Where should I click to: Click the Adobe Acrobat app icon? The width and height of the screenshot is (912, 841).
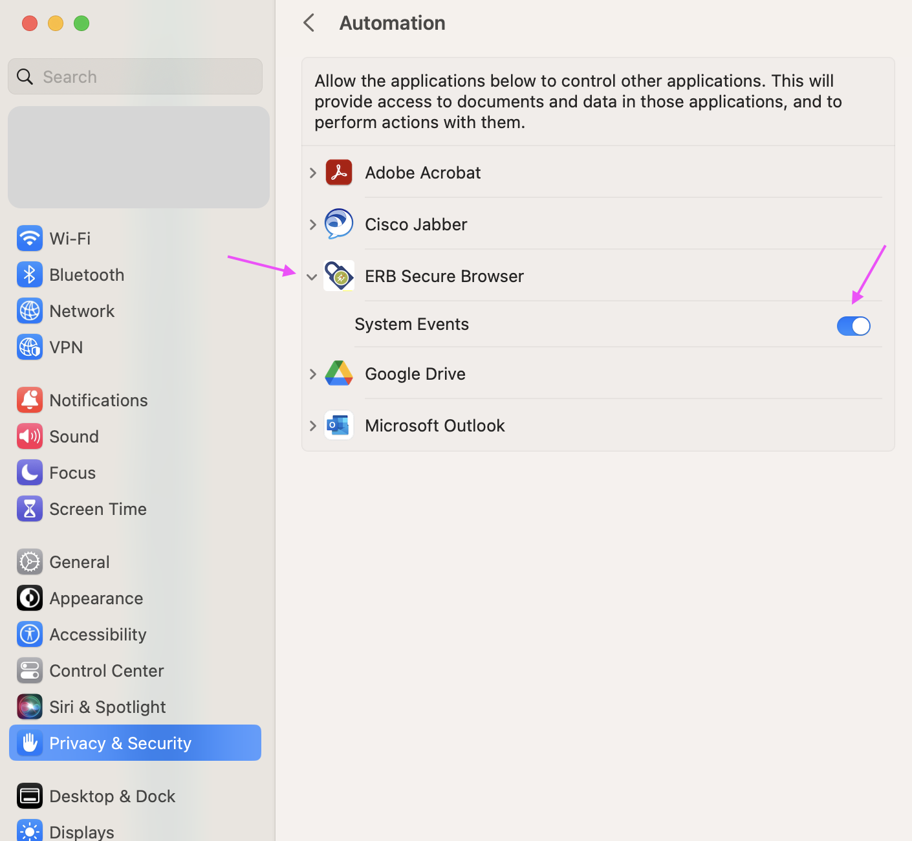point(339,172)
